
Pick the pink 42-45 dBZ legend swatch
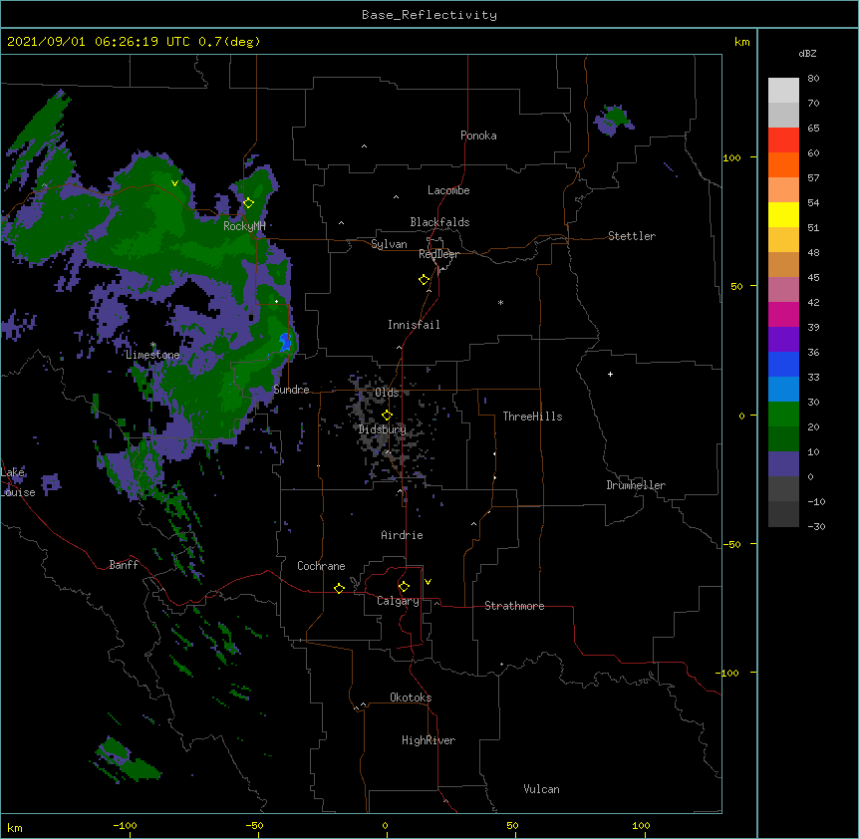(x=783, y=289)
